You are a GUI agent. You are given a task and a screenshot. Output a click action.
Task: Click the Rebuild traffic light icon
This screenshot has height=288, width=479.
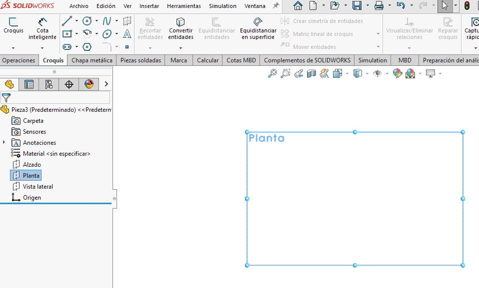467,5
